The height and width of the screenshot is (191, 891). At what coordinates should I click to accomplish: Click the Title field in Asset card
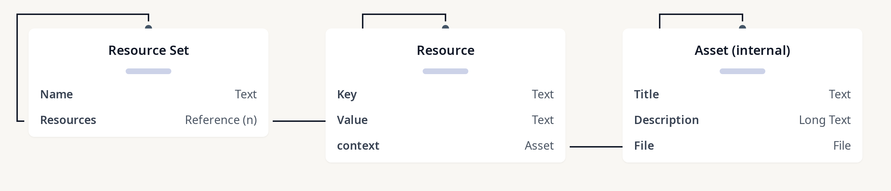(646, 94)
